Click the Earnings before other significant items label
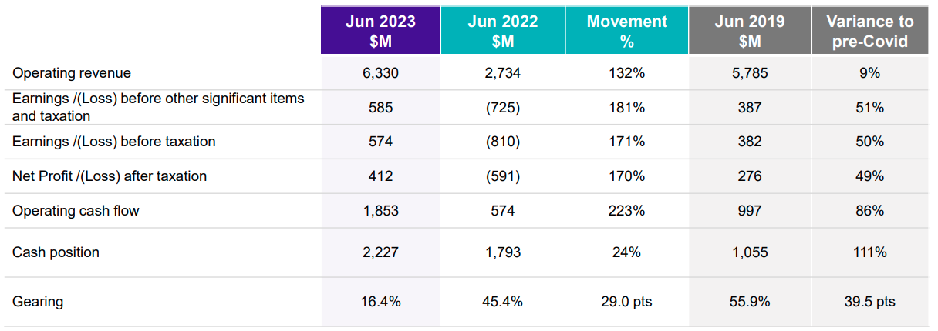The height and width of the screenshot is (331, 938). 158,108
